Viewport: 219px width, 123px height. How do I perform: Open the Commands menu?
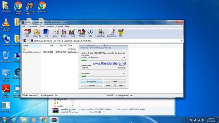point(33,26)
